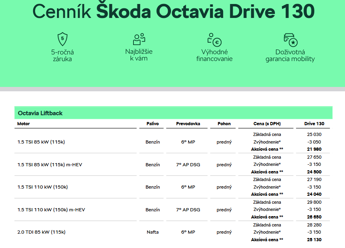This screenshot has width=345, height=248.
Task: Click the 'Doživotná garancia mobility' label
Action: click(x=290, y=55)
